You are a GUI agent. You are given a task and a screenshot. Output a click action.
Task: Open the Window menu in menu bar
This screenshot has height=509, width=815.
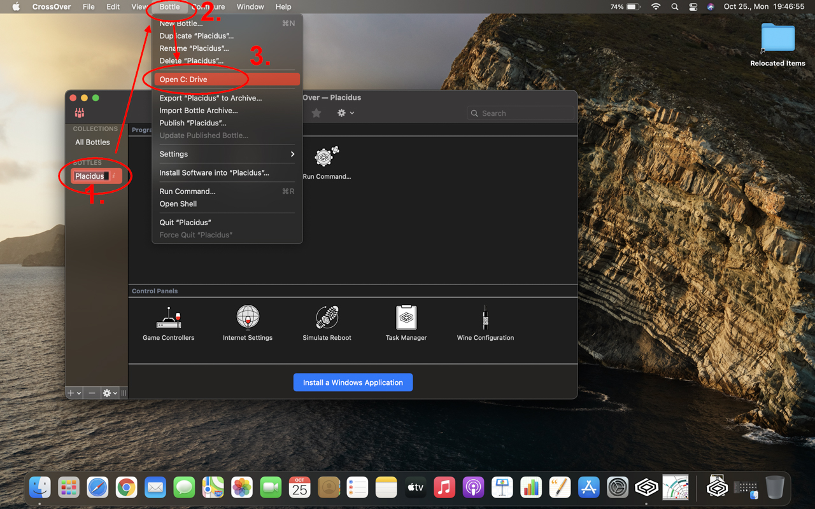click(x=250, y=7)
